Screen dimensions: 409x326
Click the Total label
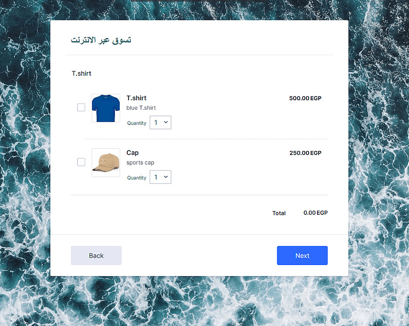coord(279,213)
